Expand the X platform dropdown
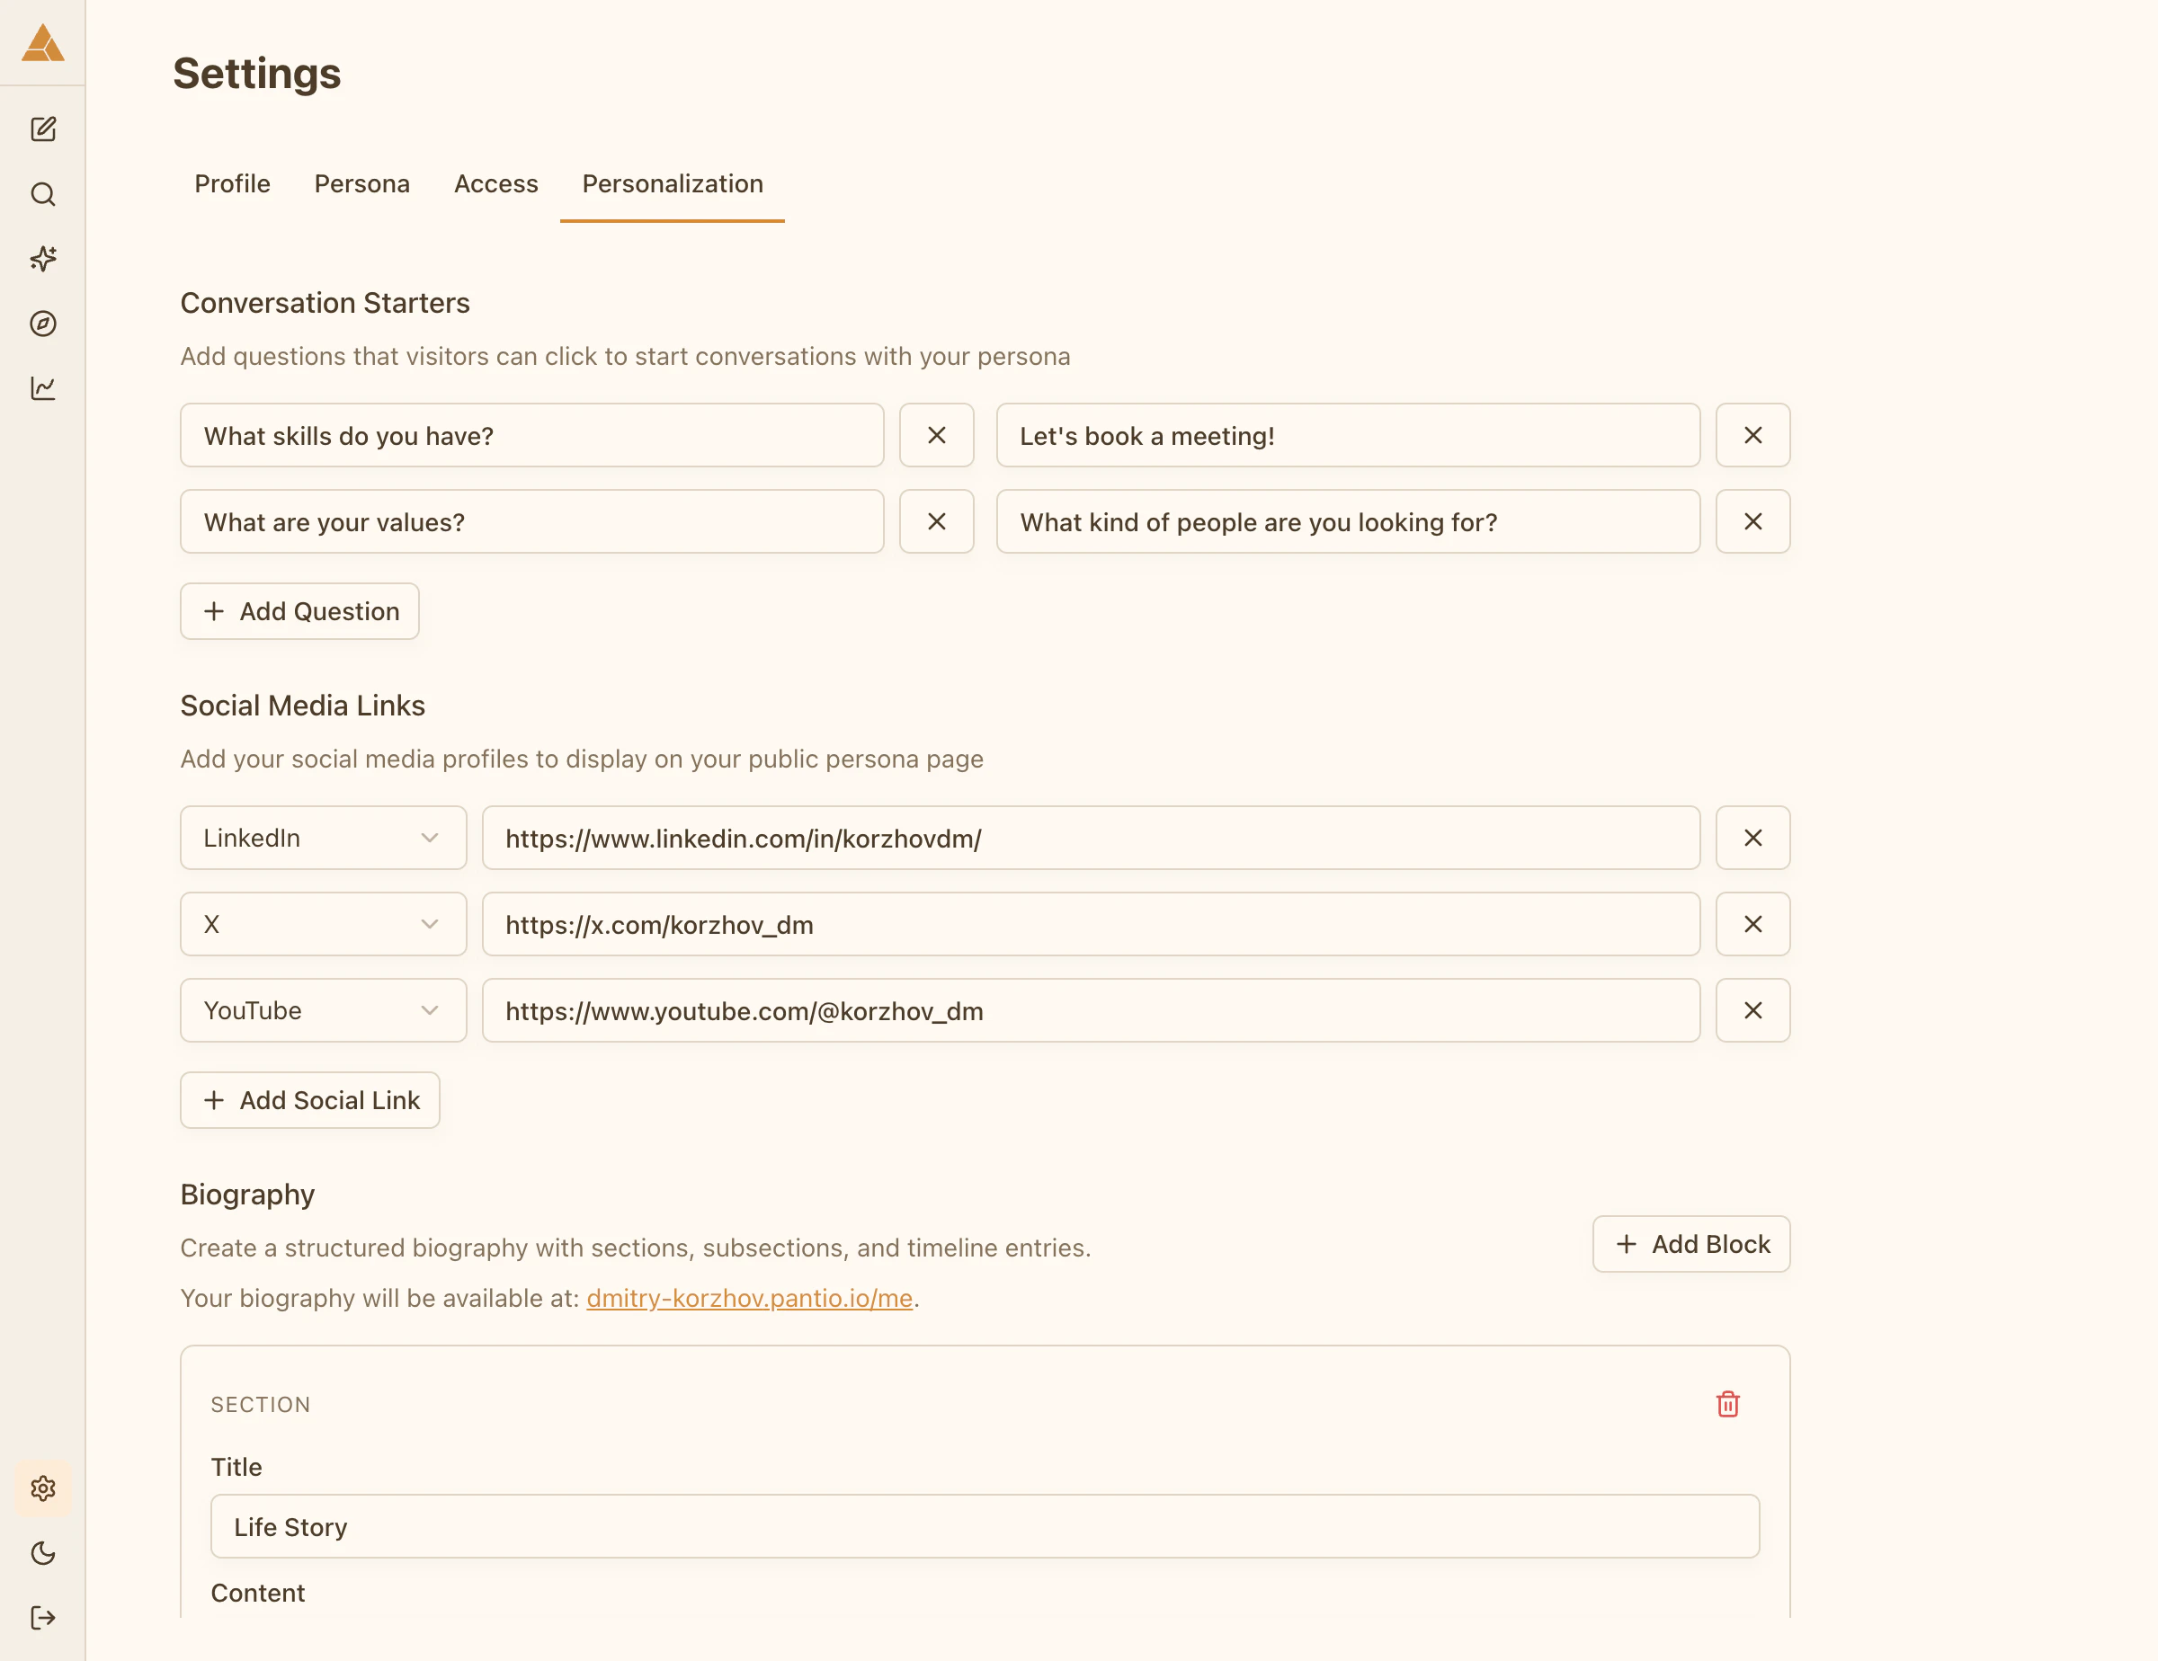The image size is (2158, 1661). (323, 924)
